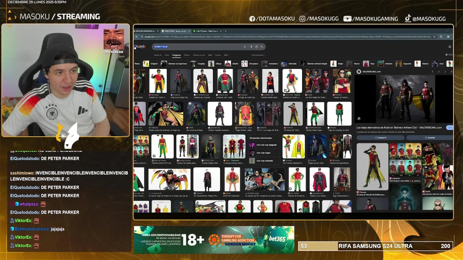The image size is (463, 260).
Task: Search inside image with the Lens icon on preview
Action: point(359,118)
